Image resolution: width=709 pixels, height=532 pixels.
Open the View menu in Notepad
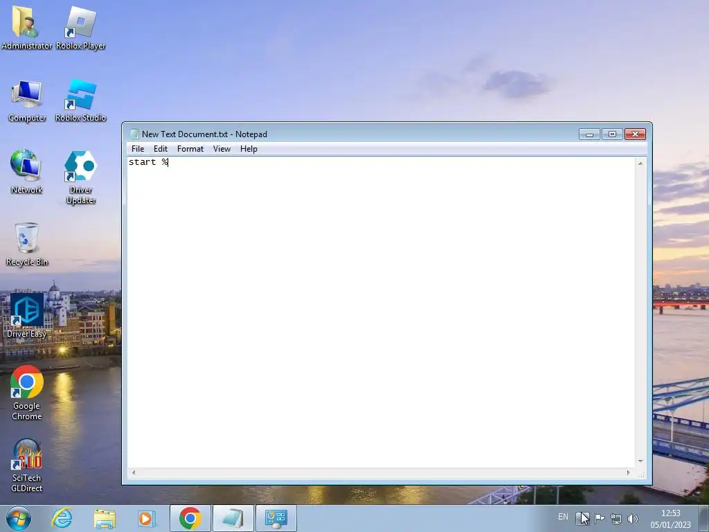pos(222,149)
